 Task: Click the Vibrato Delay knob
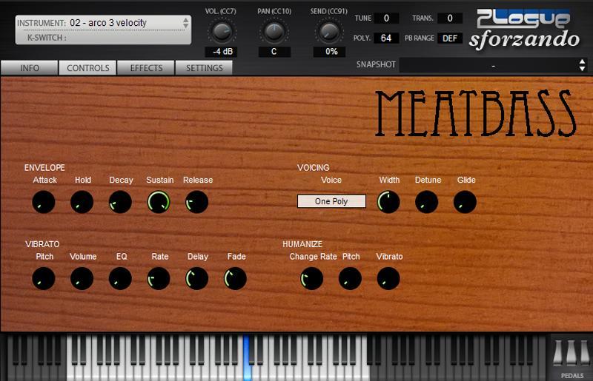[196, 279]
